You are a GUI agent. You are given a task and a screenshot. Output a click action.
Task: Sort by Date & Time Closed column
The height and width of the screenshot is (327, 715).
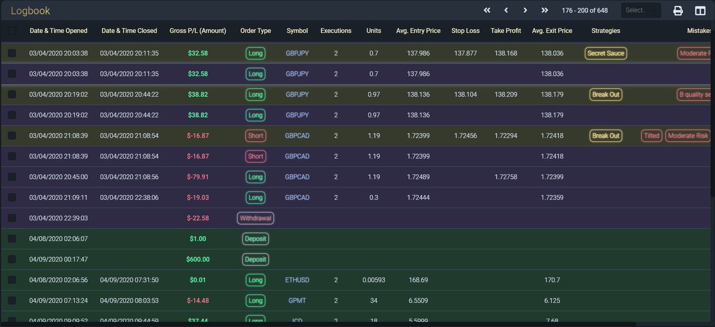point(129,31)
